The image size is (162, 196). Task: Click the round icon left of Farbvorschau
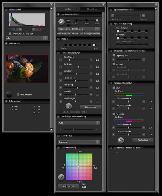[9, 94]
